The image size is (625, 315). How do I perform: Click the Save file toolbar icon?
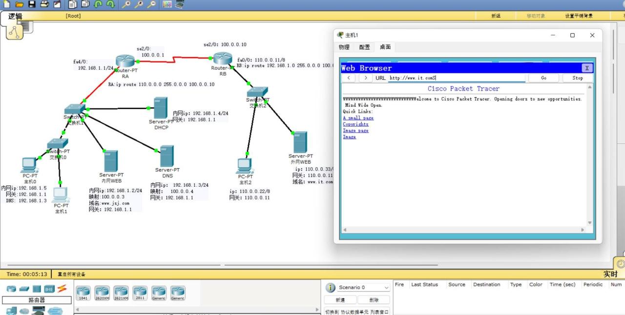coord(32,4)
